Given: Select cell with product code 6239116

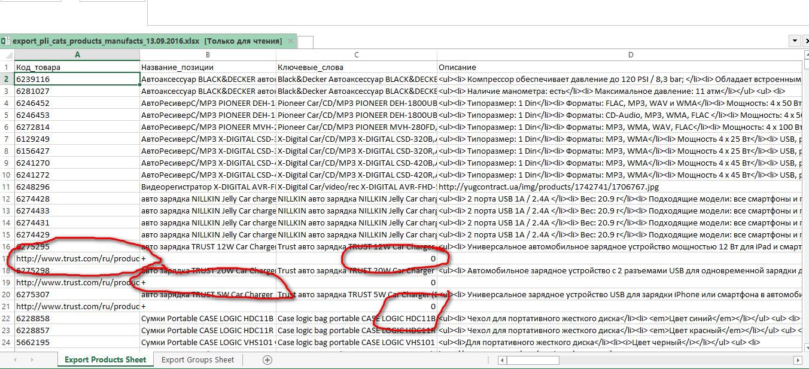Looking at the screenshot, I should [77, 79].
